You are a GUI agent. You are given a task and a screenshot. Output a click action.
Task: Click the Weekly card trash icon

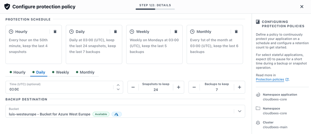point(176,32)
